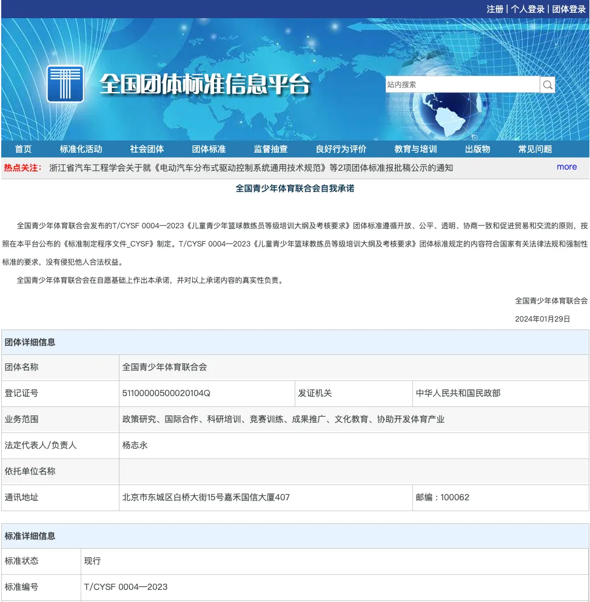Click the 团体名称 label cell
The image size is (590, 602).
61,367
